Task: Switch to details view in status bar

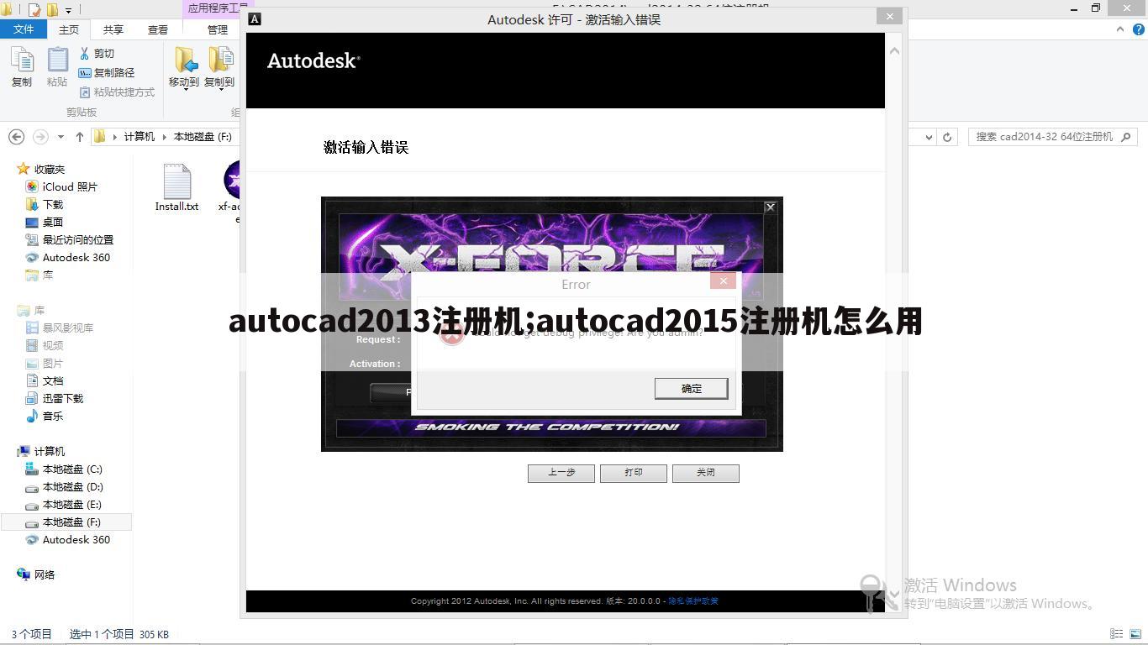Action: 1117,634
